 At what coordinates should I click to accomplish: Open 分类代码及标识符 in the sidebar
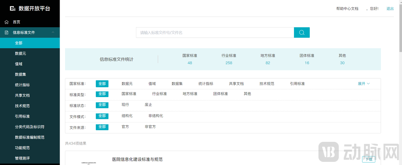[x=30, y=127]
